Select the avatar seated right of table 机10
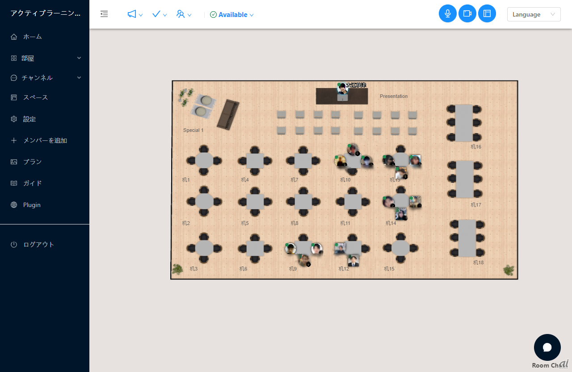Image resolution: width=572 pixels, height=372 pixels. click(x=366, y=161)
